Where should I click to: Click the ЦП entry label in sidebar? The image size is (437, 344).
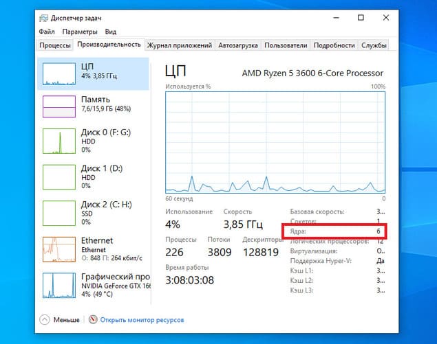(x=87, y=67)
